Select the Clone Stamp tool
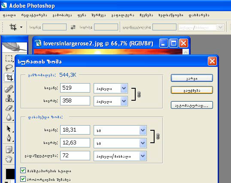The image size is (231, 183). (9, 98)
